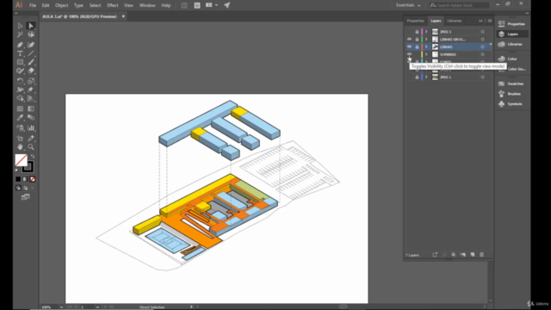Select the Scale tool
Viewport: 551px width, 310px height.
[31, 81]
